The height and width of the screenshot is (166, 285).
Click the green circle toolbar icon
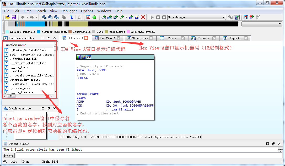coord(94,17)
